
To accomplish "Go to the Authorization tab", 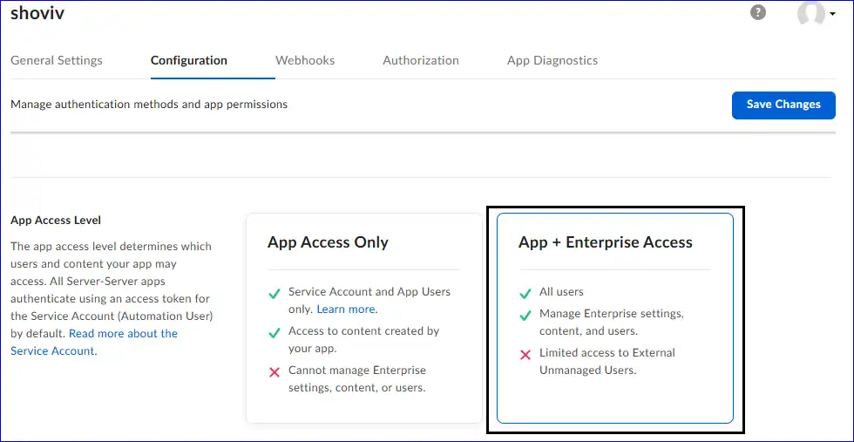I will pyautogui.click(x=421, y=60).
